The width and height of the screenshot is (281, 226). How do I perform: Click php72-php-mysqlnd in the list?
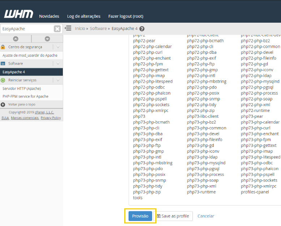point(260,81)
